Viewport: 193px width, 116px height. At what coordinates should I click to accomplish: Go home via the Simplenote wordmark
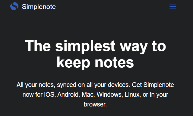pos(39,7)
